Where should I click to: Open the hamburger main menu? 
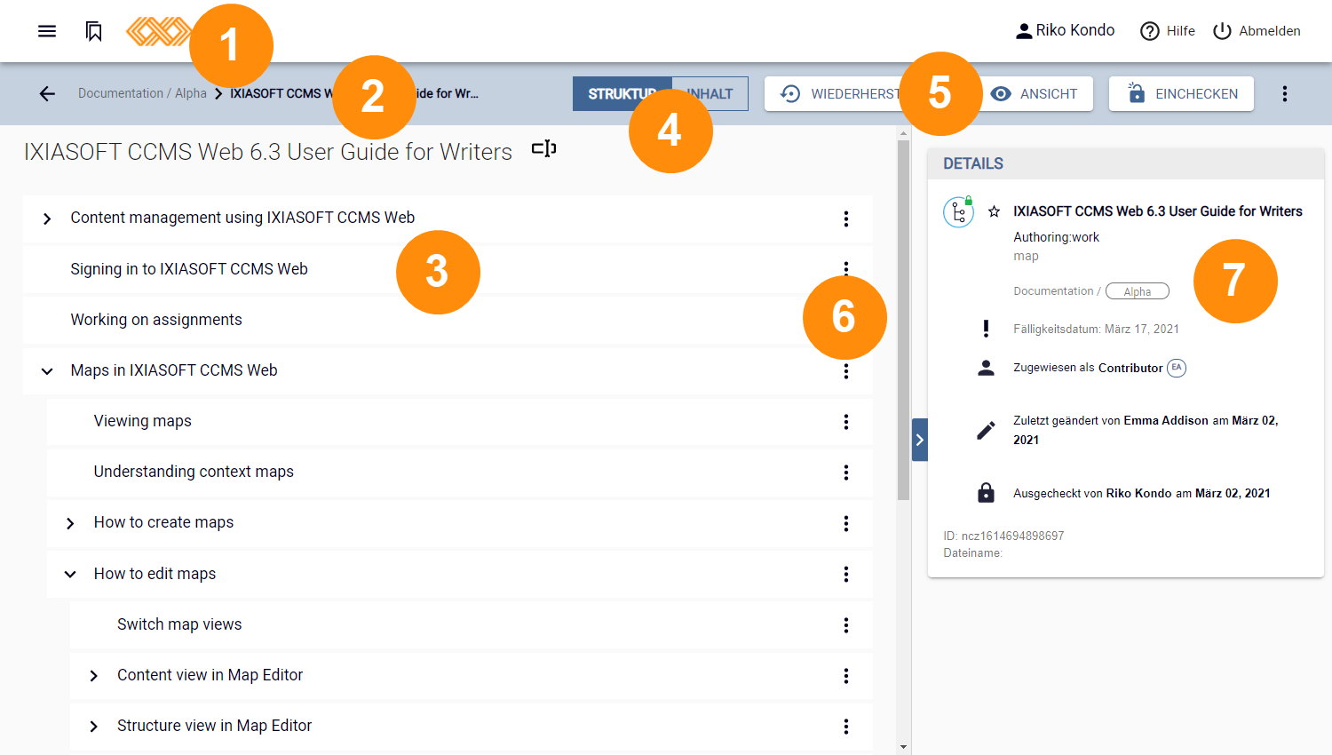coord(47,31)
